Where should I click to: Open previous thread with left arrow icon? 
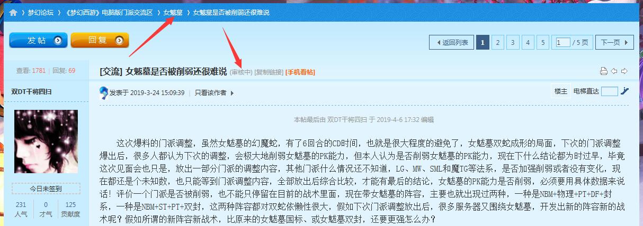[x=614, y=71]
